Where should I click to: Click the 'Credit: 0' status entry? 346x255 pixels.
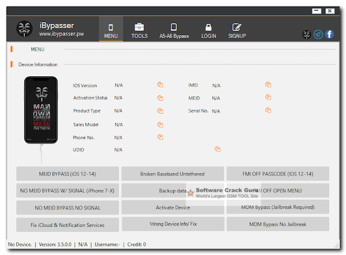click(x=137, y=244)
